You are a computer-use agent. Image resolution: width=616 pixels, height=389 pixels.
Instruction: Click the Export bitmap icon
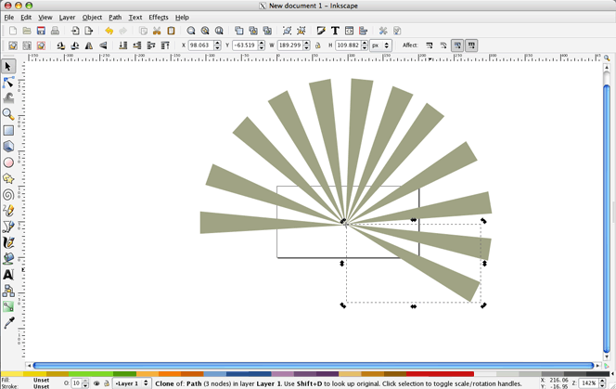click(89, 31)
